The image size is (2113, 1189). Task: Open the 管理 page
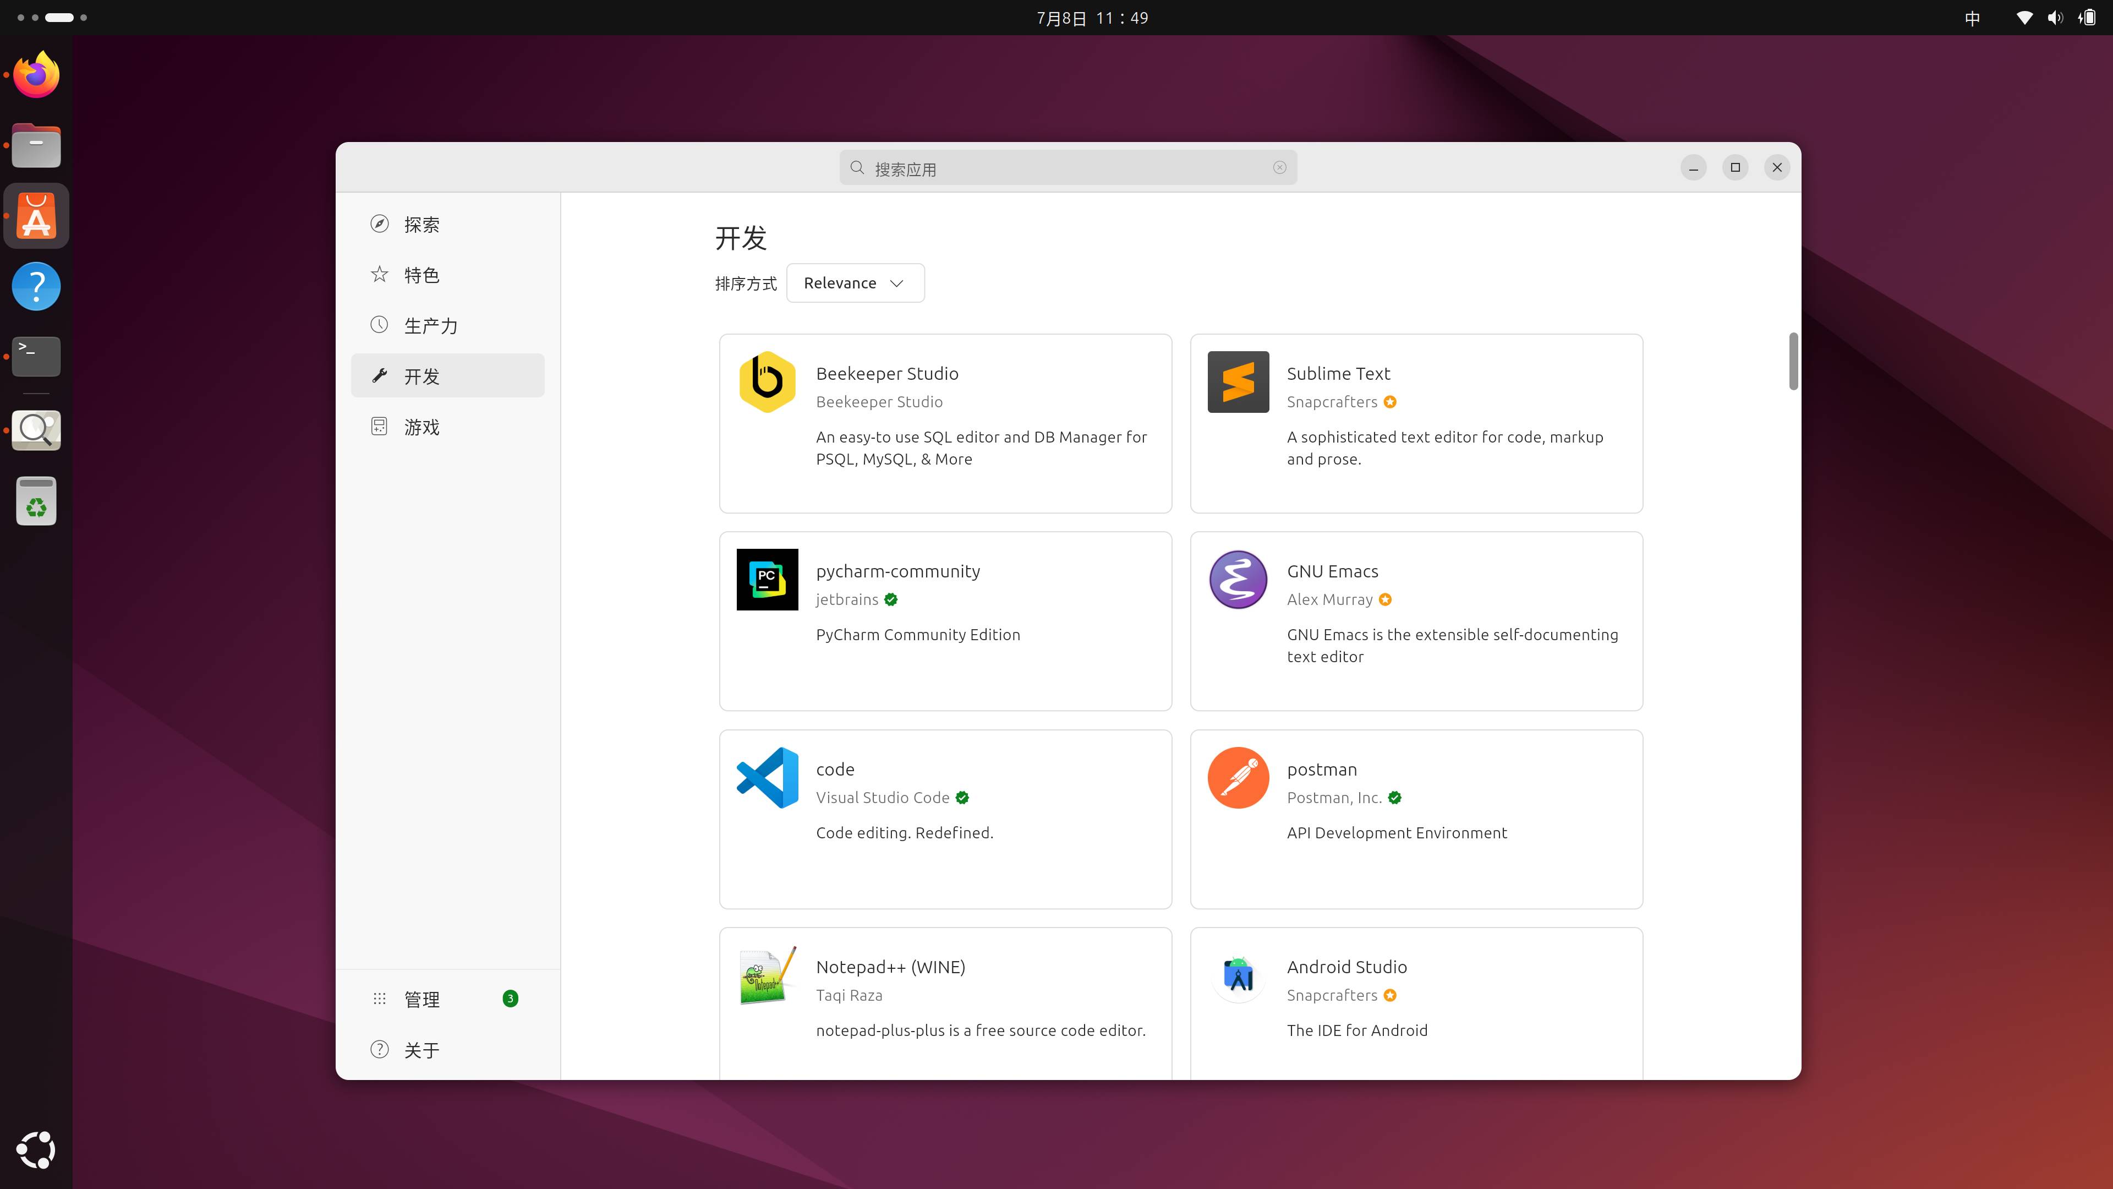pyautogui.click(x=448, y=999)
